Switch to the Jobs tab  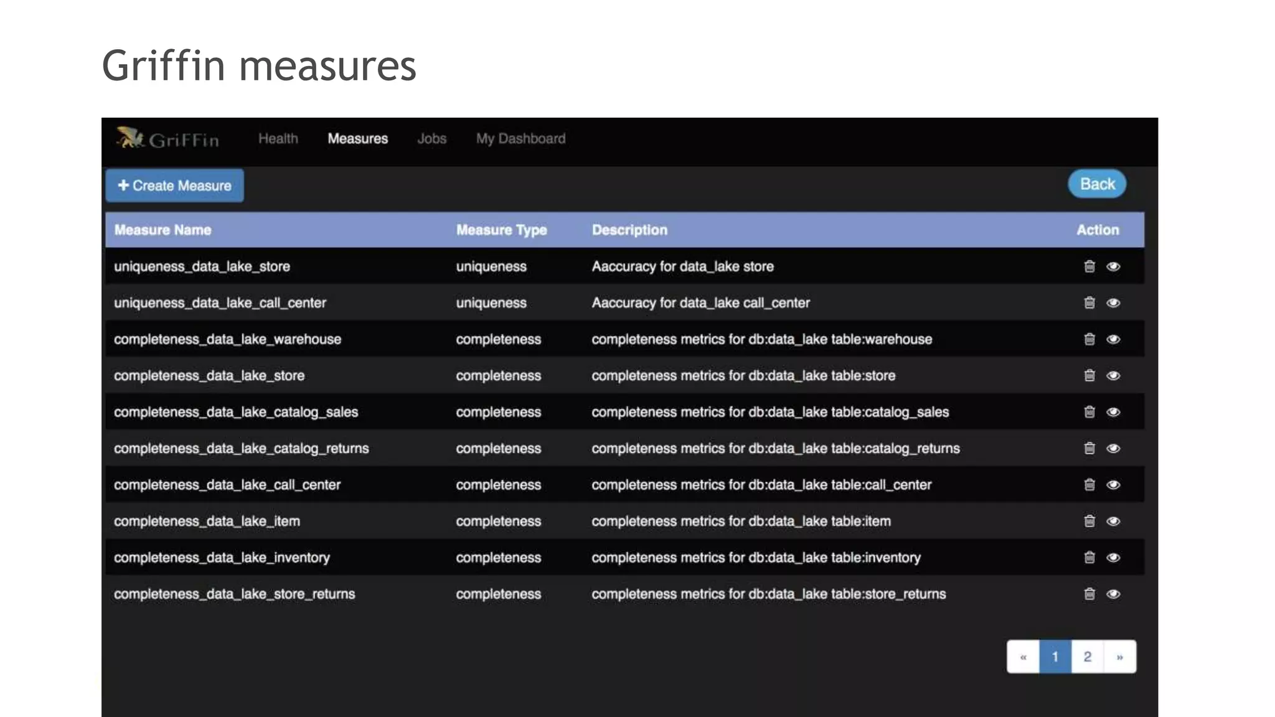click(x=431, y=139)
